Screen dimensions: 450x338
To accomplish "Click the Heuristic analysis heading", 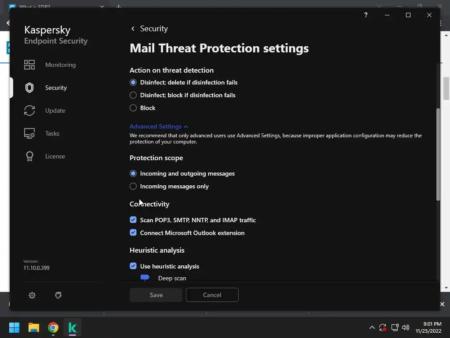I will (x=157, y=250).
